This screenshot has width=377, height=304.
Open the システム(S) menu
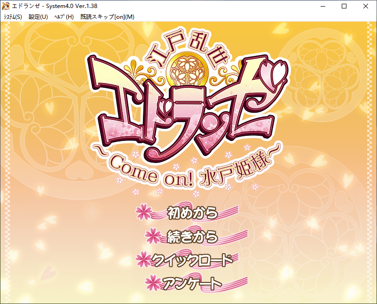(x=13, y=17)
